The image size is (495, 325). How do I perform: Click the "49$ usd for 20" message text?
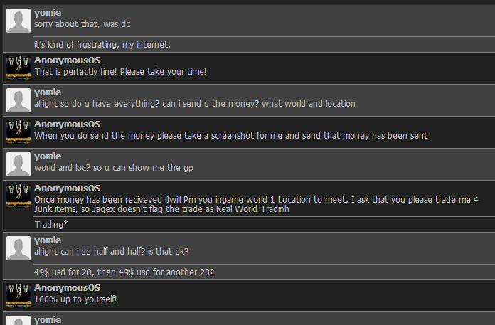click(x=124, y=272)
